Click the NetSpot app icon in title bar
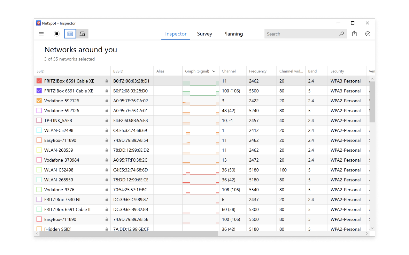Viewport: 409px width, 255px height. 38,23
